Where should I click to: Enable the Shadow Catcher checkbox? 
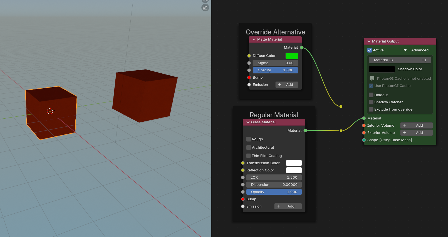[x=371, y=102]
